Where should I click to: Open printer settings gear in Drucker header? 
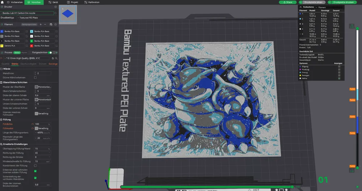tap(55, 7)
